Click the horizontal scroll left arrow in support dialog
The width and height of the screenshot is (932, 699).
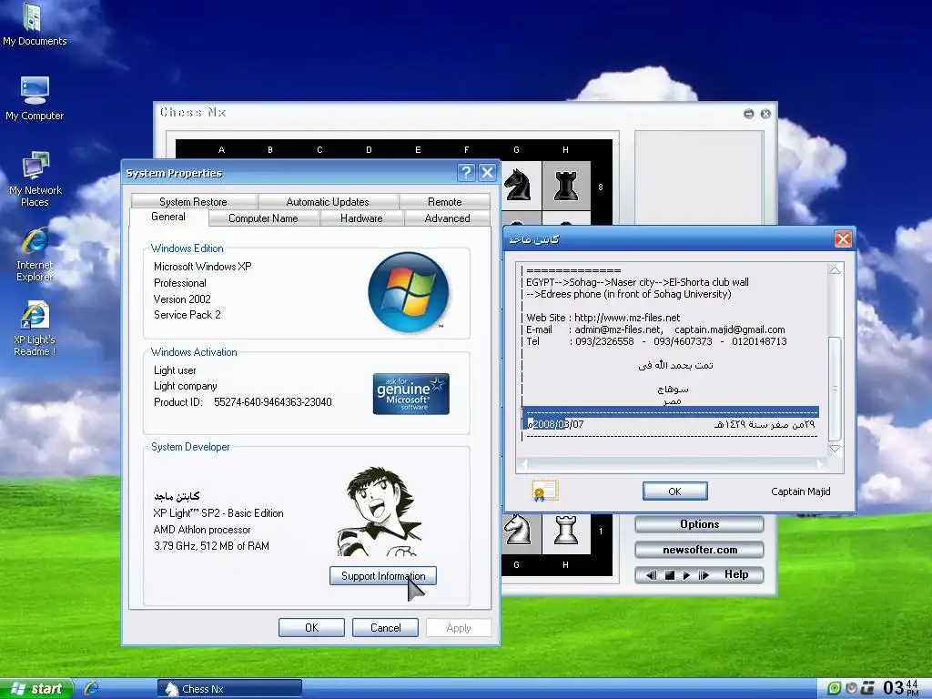(x=524, y=463)
